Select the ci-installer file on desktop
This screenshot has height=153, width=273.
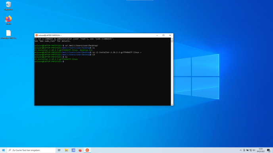[x=8, y=34]
